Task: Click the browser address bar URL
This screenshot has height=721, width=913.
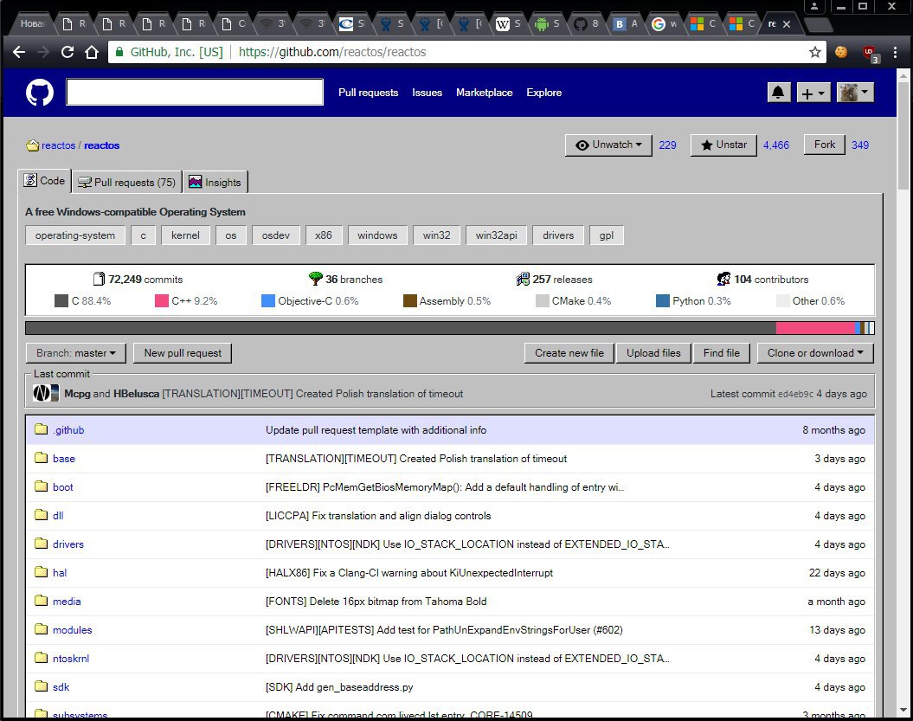Action: click(x=332, y=53)
